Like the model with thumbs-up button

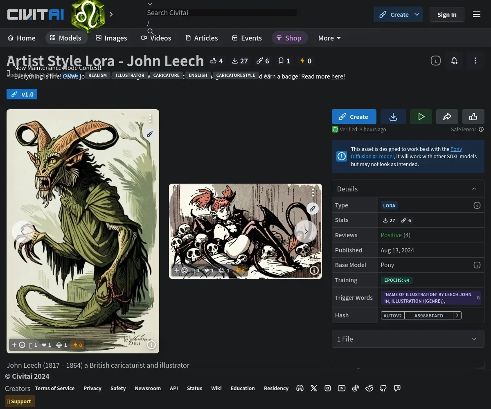[x=473, y=117]
